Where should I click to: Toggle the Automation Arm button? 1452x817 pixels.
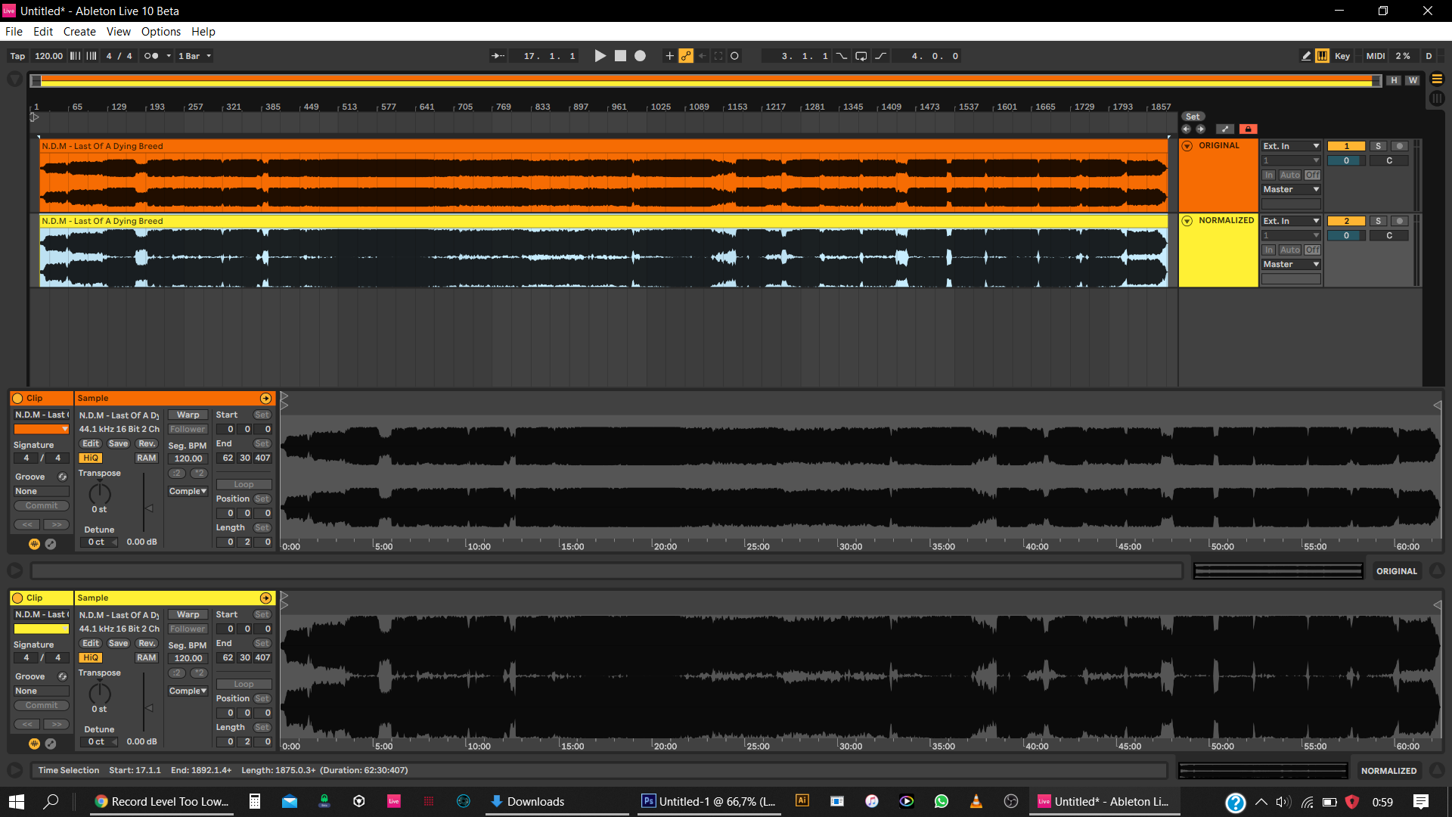click(686, 56)
